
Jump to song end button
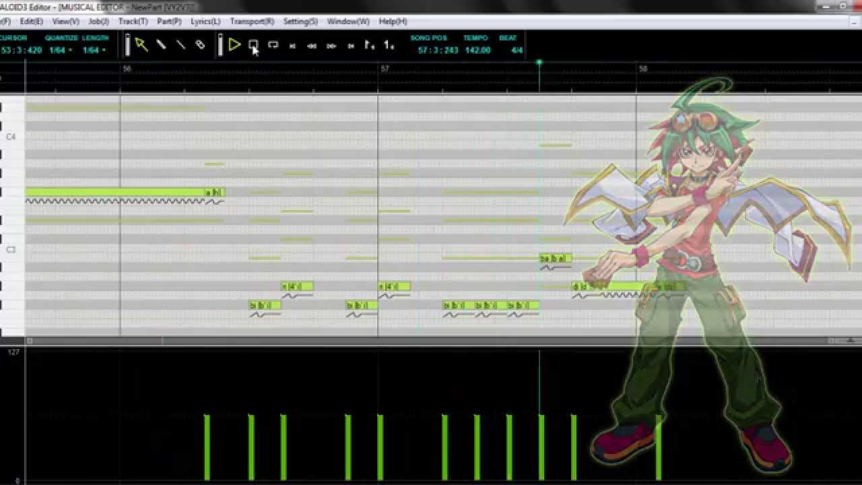(x=351, y=46)
